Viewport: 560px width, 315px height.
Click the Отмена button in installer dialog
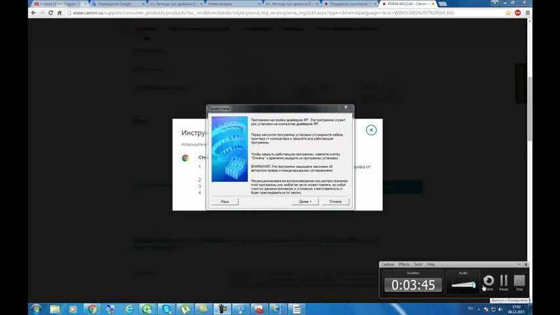tap(335, 201)
